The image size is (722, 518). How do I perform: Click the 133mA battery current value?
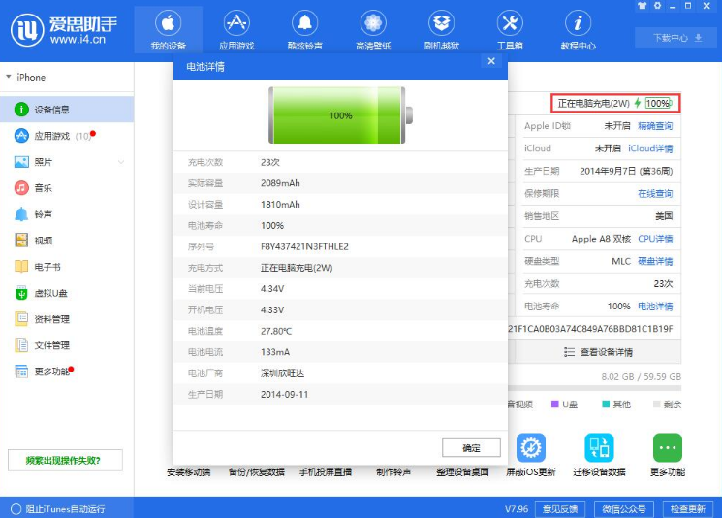[x=275, y=352]
